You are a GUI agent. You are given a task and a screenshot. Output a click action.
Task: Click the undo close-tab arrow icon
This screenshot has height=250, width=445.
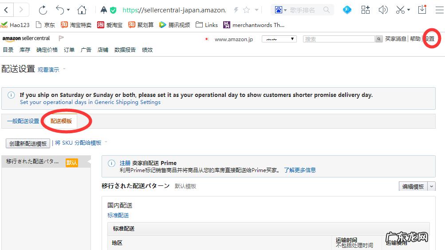pos(59,10)
